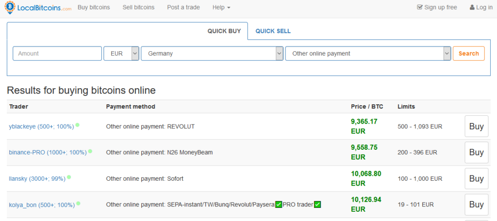This screenshot has width=497, height=221.
Task: Click Buy for the Sofort offer
Action: [476, 179]
